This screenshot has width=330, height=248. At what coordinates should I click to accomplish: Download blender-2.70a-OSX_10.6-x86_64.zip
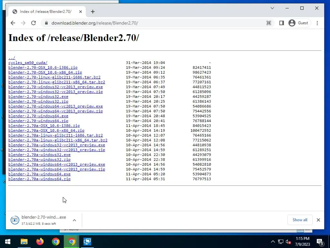46,130
